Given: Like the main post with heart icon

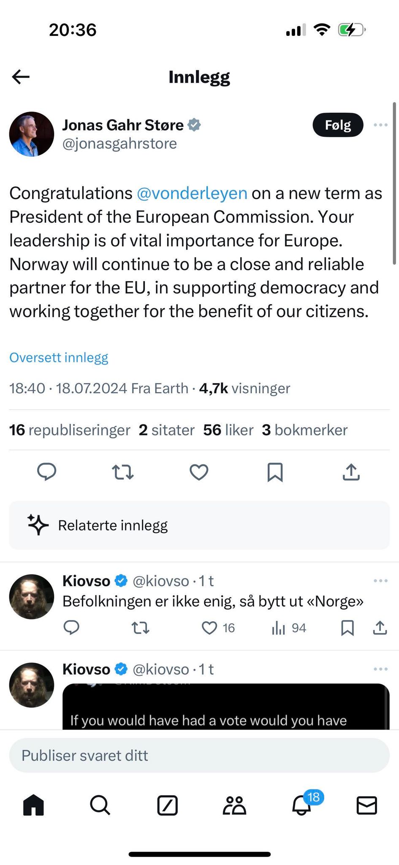Looking at the screenshot, I should [199, 472].
